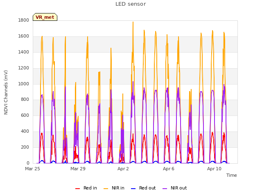Click the 1200 y-axis tick label
Viewport: 262px width, 196px height.
[24, 68]
